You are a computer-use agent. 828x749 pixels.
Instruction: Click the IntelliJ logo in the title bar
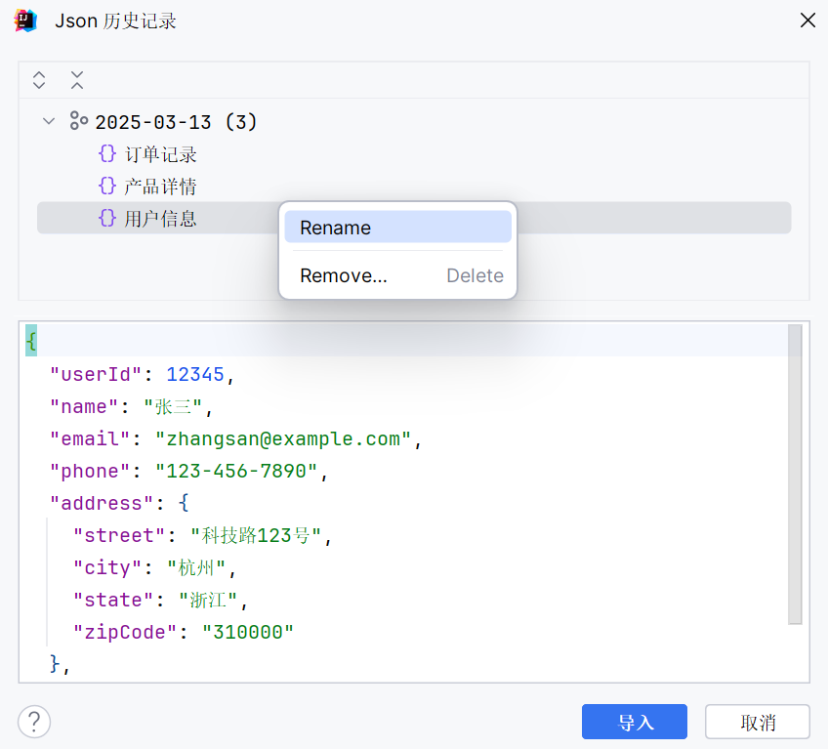pyautogui.click(x=26, y=21)
